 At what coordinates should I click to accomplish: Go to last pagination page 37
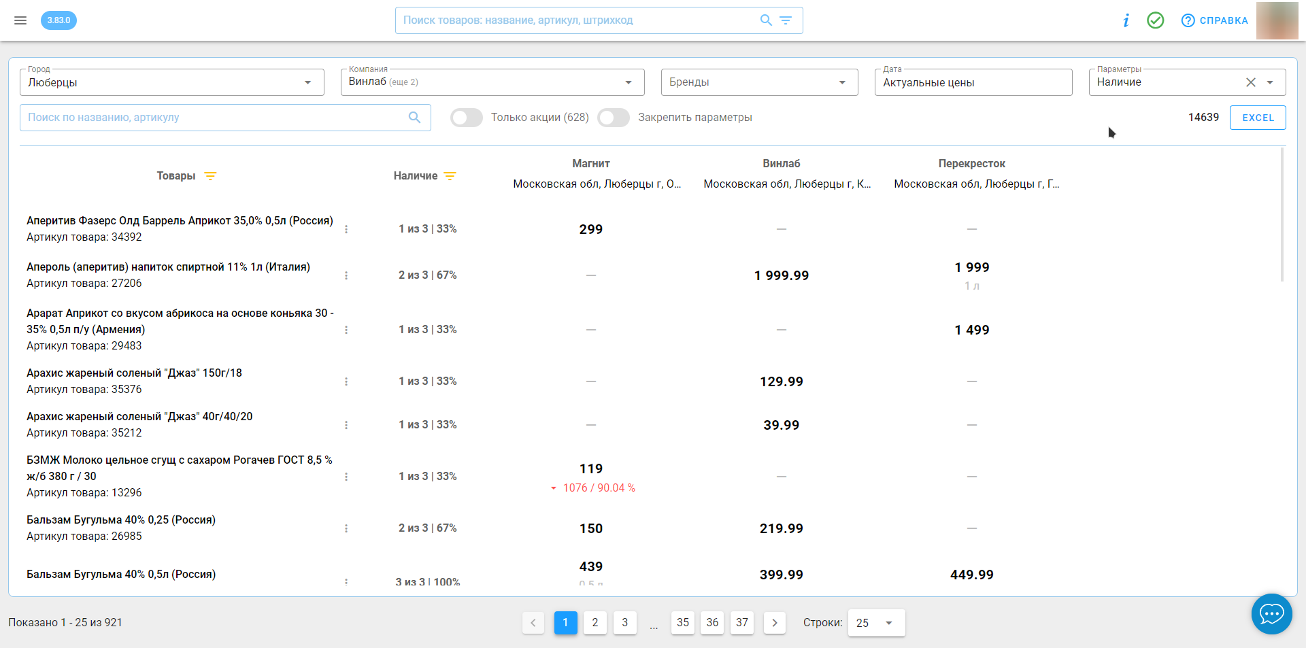742,623
